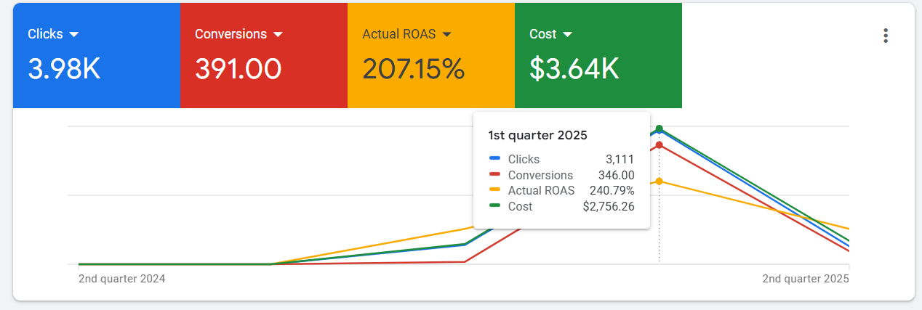This screenshot has height=310, width=922.
Task: Click the $3.64K value on green card
Action: click(574, 69)
